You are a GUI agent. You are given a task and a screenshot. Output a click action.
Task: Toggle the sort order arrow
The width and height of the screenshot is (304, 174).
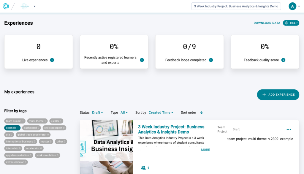pos(202,113)
